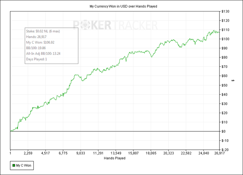Click the green My C Won legend swatch
This screenshot has width=243, height=175.
[14, 165]
